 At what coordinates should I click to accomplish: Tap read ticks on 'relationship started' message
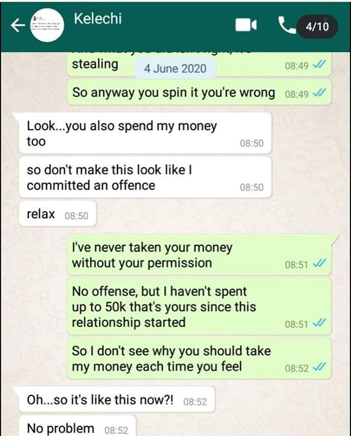tap(319, 323)
